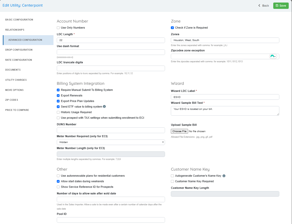
Task: Click the Wizard LDC Label field
Action: [x=225, y=97]
